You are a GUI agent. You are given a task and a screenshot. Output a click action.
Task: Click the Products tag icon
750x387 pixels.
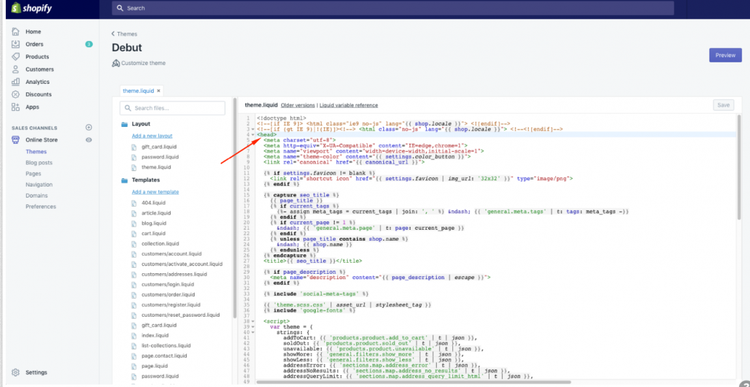coord(16,57)
